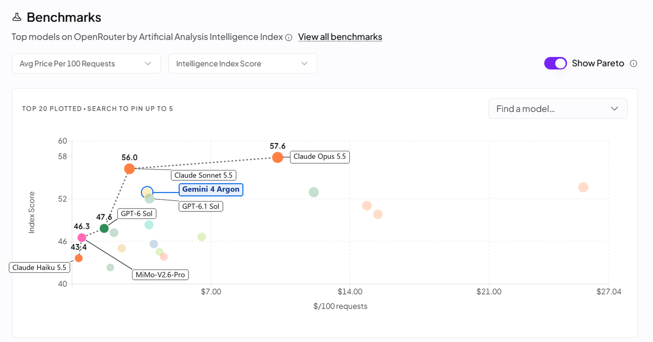
Task: Click the faded green point near 52 score
Action: click(314, 192)
